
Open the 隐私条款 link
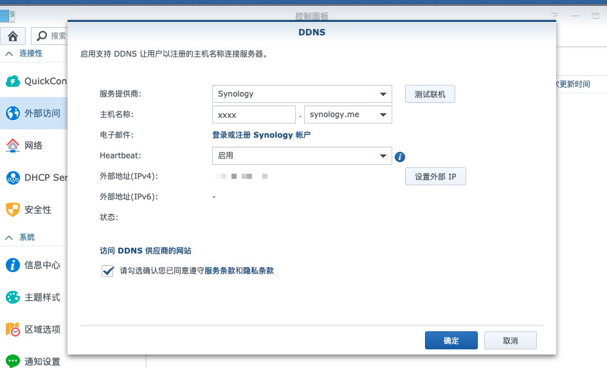(x=258, y=271)
